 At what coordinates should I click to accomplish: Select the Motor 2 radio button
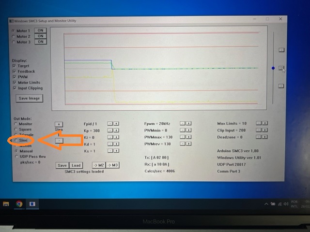tap(13, 37)
